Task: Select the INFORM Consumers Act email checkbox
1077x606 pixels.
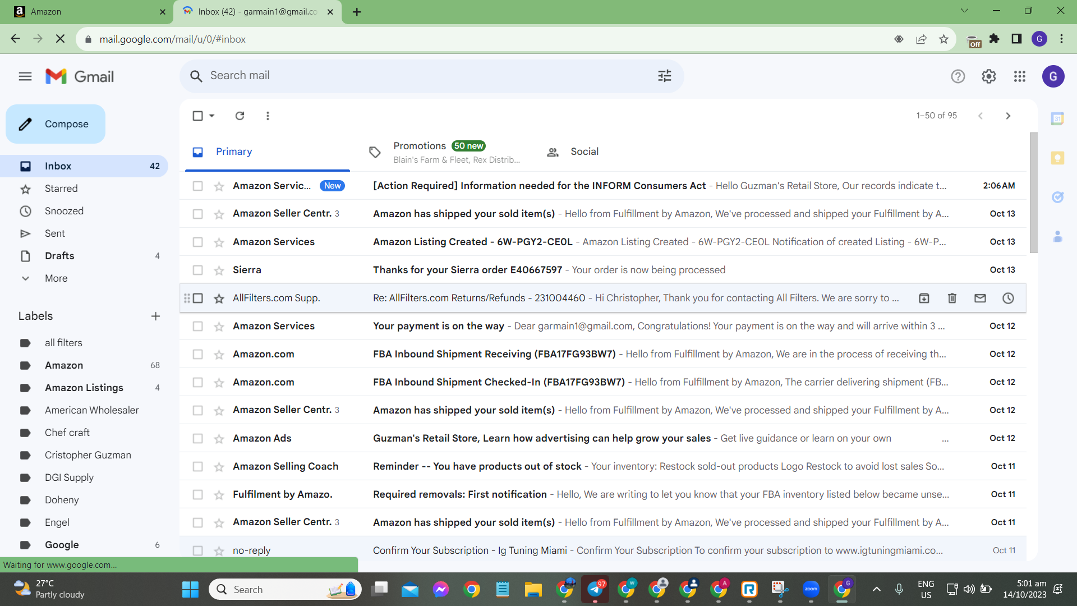Action: pyautogui.click(x=197, y=186)
